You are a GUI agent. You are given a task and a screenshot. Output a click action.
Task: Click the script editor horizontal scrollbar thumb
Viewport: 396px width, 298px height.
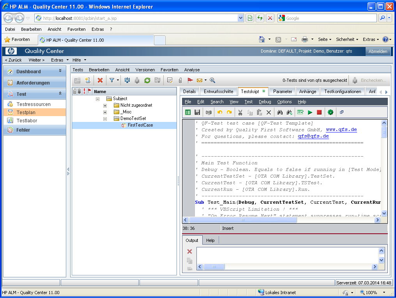(x=243, y=220)
